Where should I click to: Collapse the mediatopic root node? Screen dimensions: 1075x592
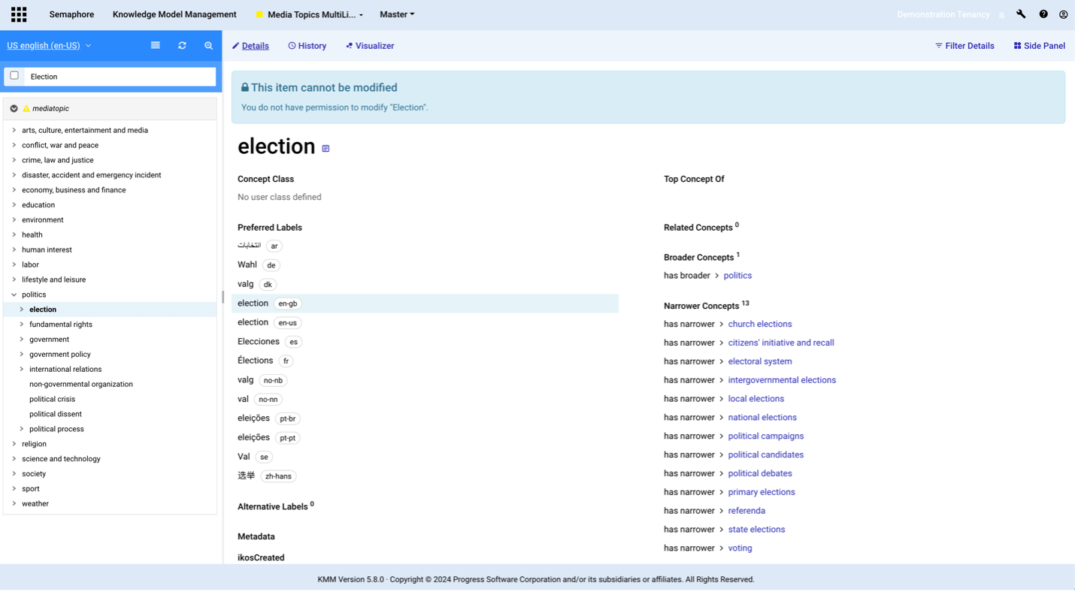(x=14, y=109)
